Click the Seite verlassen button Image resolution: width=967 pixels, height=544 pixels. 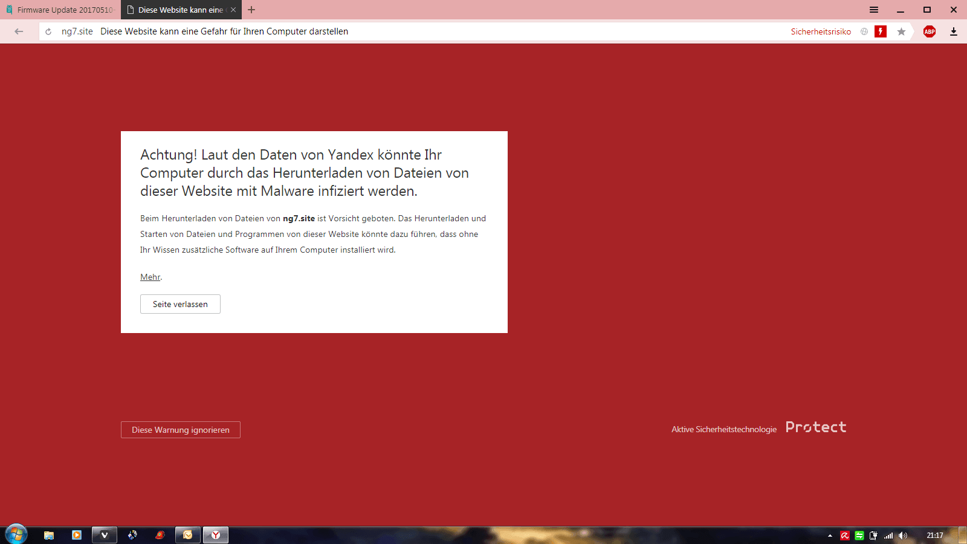coord(180,304)
